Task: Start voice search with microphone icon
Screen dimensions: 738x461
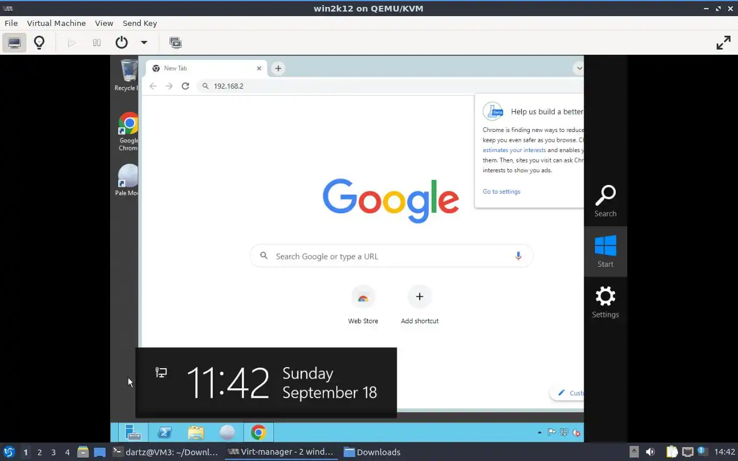Action: 518,256
